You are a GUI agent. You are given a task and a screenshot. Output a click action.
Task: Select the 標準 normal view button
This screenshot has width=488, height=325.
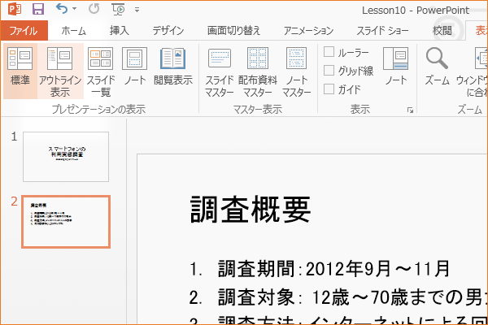point(20,71)
